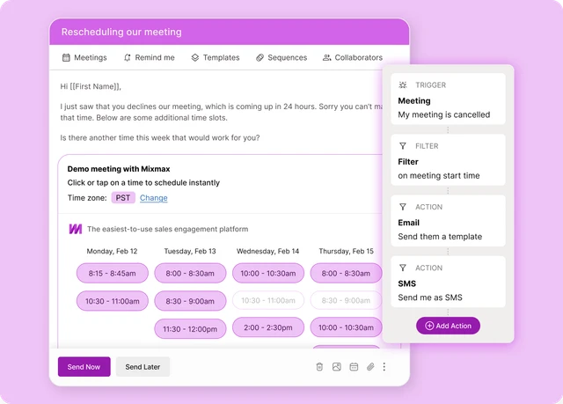Click the Change time zone link
The height and width of the screenshot is (404, 563).
[x=154, y=198]
